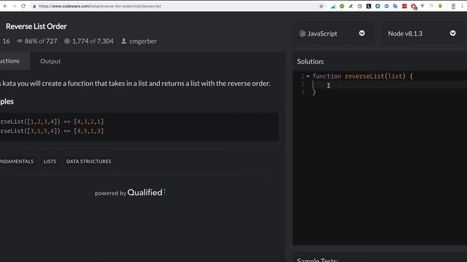467x262 pixels.
Task: Click the completions count circle icon
Action: 67,41
